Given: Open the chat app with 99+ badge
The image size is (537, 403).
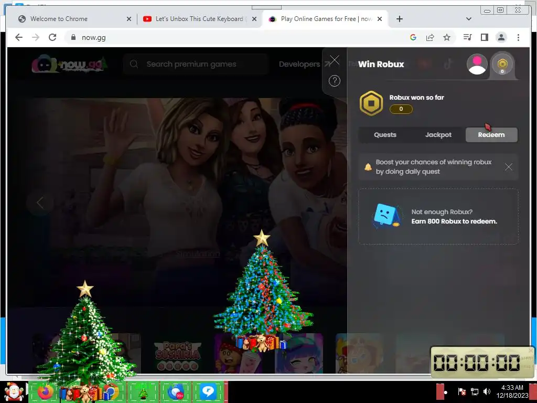Looking at the screenshot, I should coord(176,392).
